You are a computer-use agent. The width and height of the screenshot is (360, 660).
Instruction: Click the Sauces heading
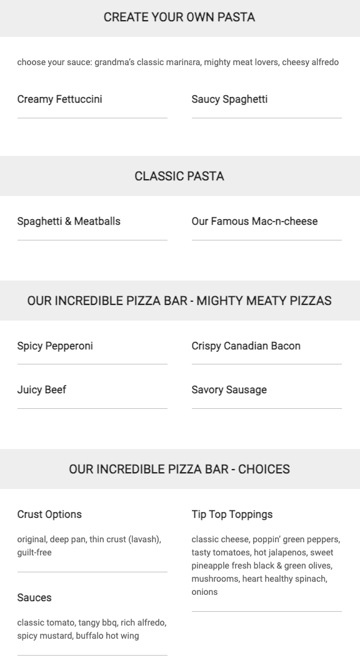34,598
